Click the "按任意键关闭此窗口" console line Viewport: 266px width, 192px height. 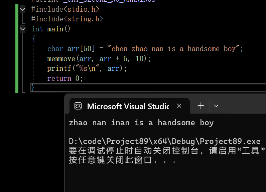click(122, 160)
